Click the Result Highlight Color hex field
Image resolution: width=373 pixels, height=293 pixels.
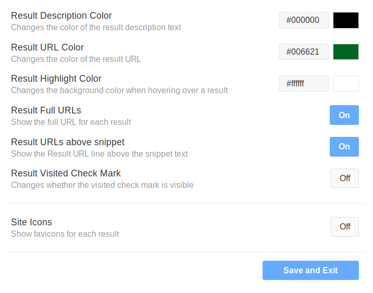(304, 83)
